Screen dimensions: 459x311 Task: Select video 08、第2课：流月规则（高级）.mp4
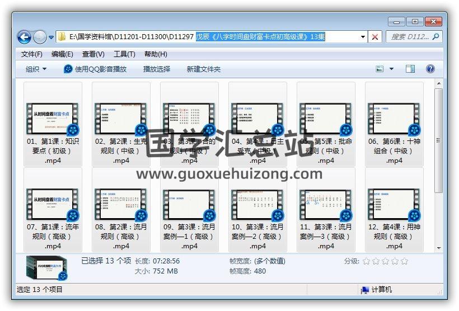(121, 210)
